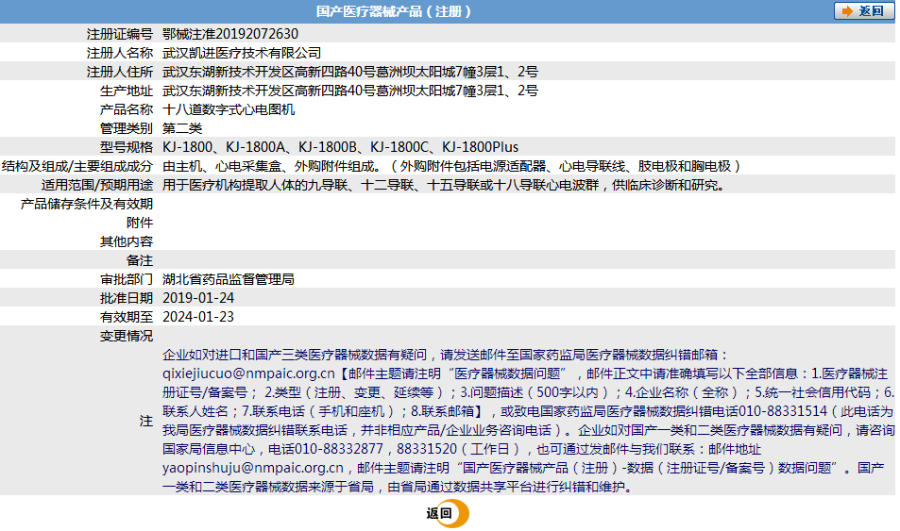Click the 其他内容 label
The height and width of the screenshot is (531, 900).
pos(127,242)
